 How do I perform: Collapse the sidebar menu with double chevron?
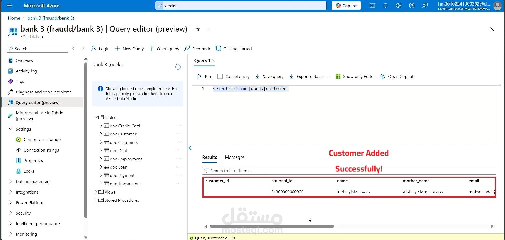83,49
